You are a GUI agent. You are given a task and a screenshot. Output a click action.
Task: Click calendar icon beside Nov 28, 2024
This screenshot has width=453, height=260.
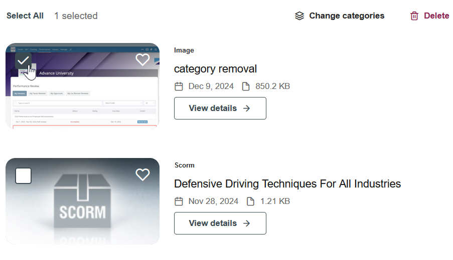(179, 201)
